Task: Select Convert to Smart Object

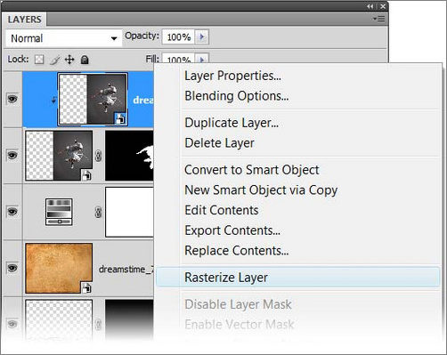Action: pyautogui.click(x=252, y=170)
